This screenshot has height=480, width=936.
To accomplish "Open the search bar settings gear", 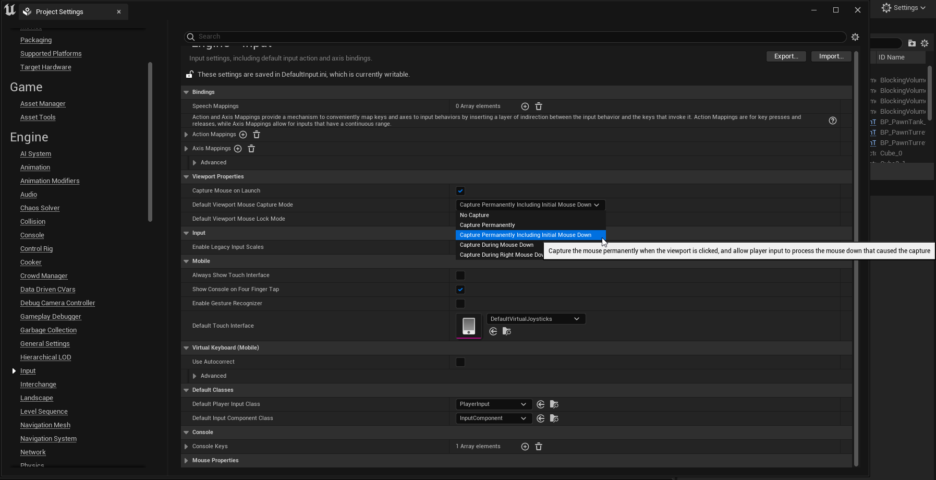I will 855,37.
